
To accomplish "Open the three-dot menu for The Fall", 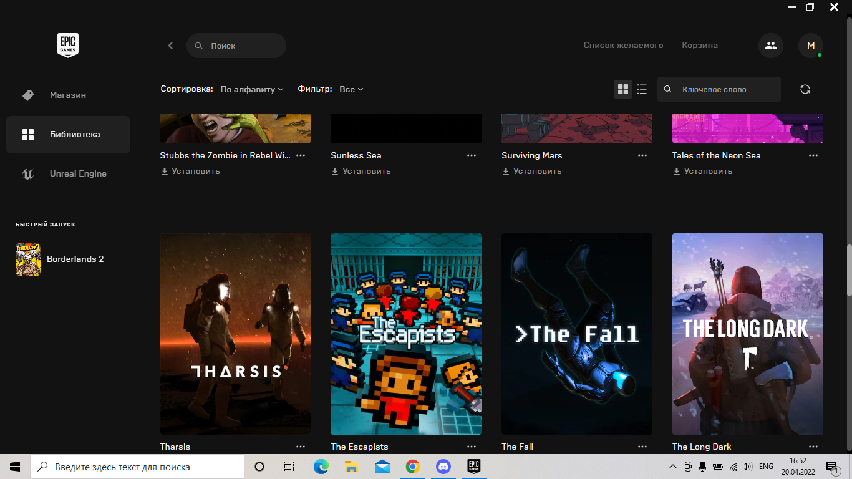I will pyautogui.click(x=642, y=447).
